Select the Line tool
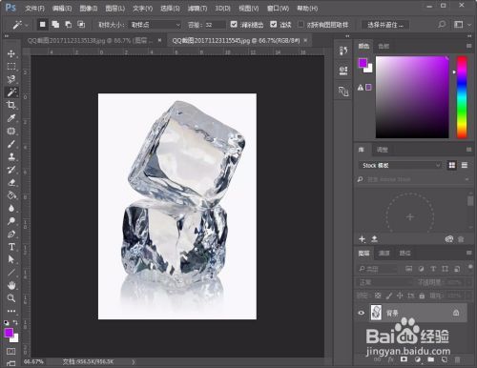Viewport: 477px width, 368px height. coord(11,273)
